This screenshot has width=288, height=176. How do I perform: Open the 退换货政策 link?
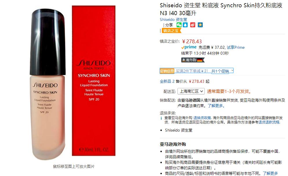tap(202, 118)
